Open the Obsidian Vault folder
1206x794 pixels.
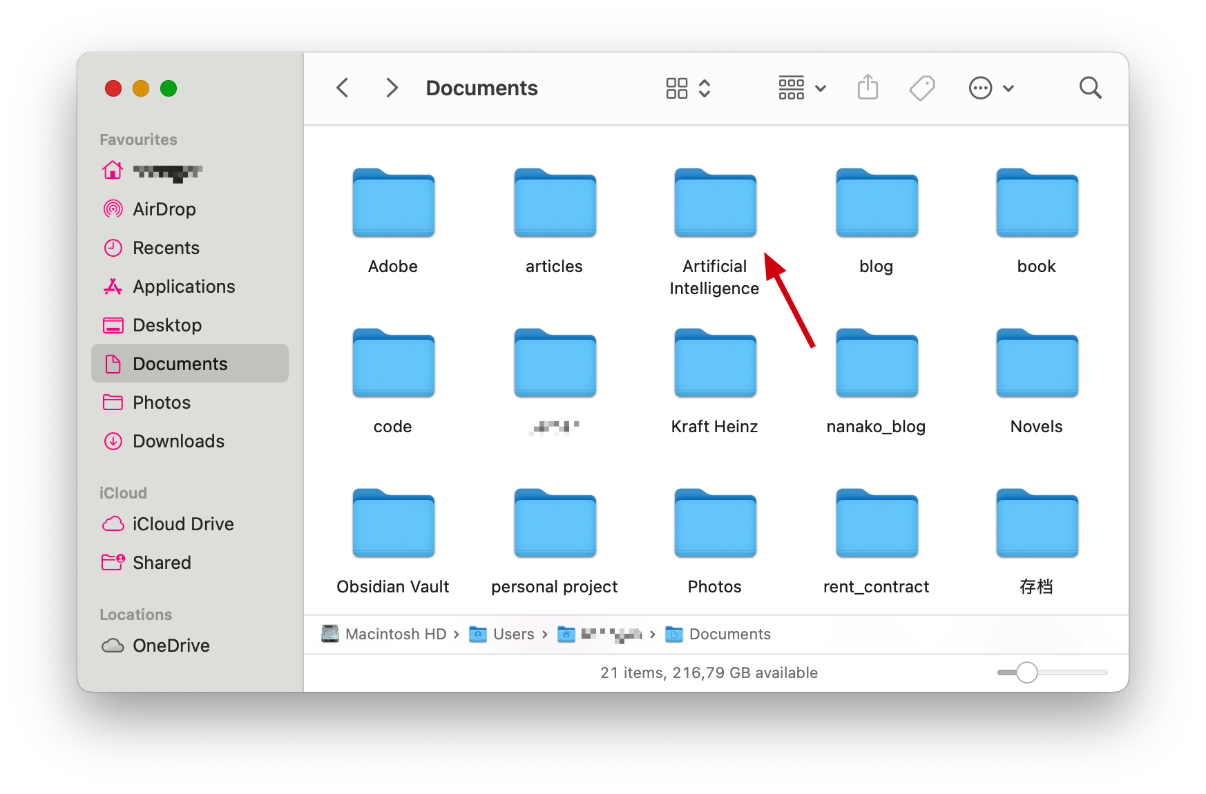tap(393, 524)
